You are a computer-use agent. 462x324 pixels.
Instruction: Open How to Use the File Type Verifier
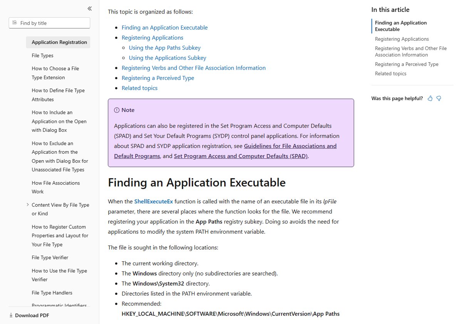[x=59, y=275]
